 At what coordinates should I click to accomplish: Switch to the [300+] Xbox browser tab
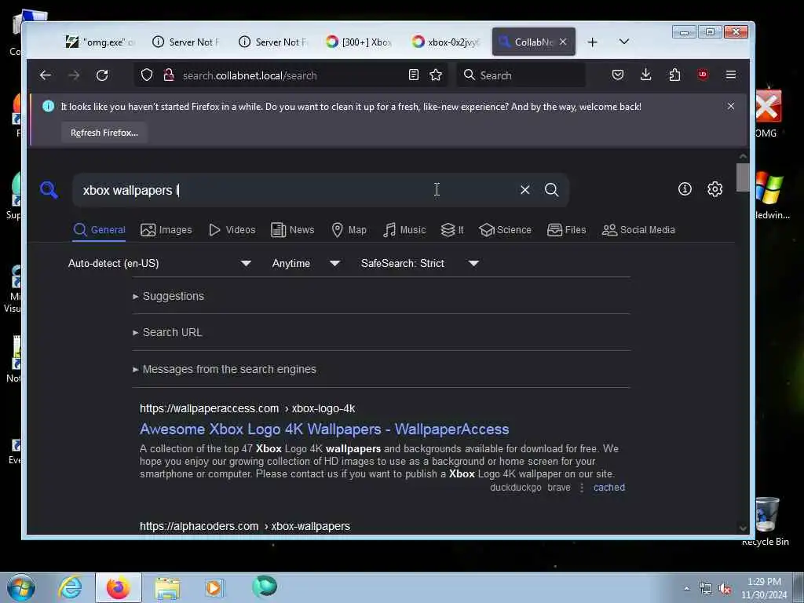(x=359, y=42)
